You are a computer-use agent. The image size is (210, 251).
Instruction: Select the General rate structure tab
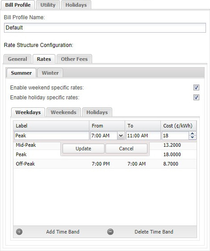coord(17,59)
